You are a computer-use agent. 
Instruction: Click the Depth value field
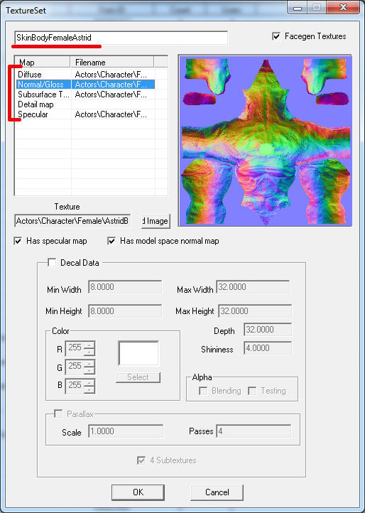click(268, 330)
